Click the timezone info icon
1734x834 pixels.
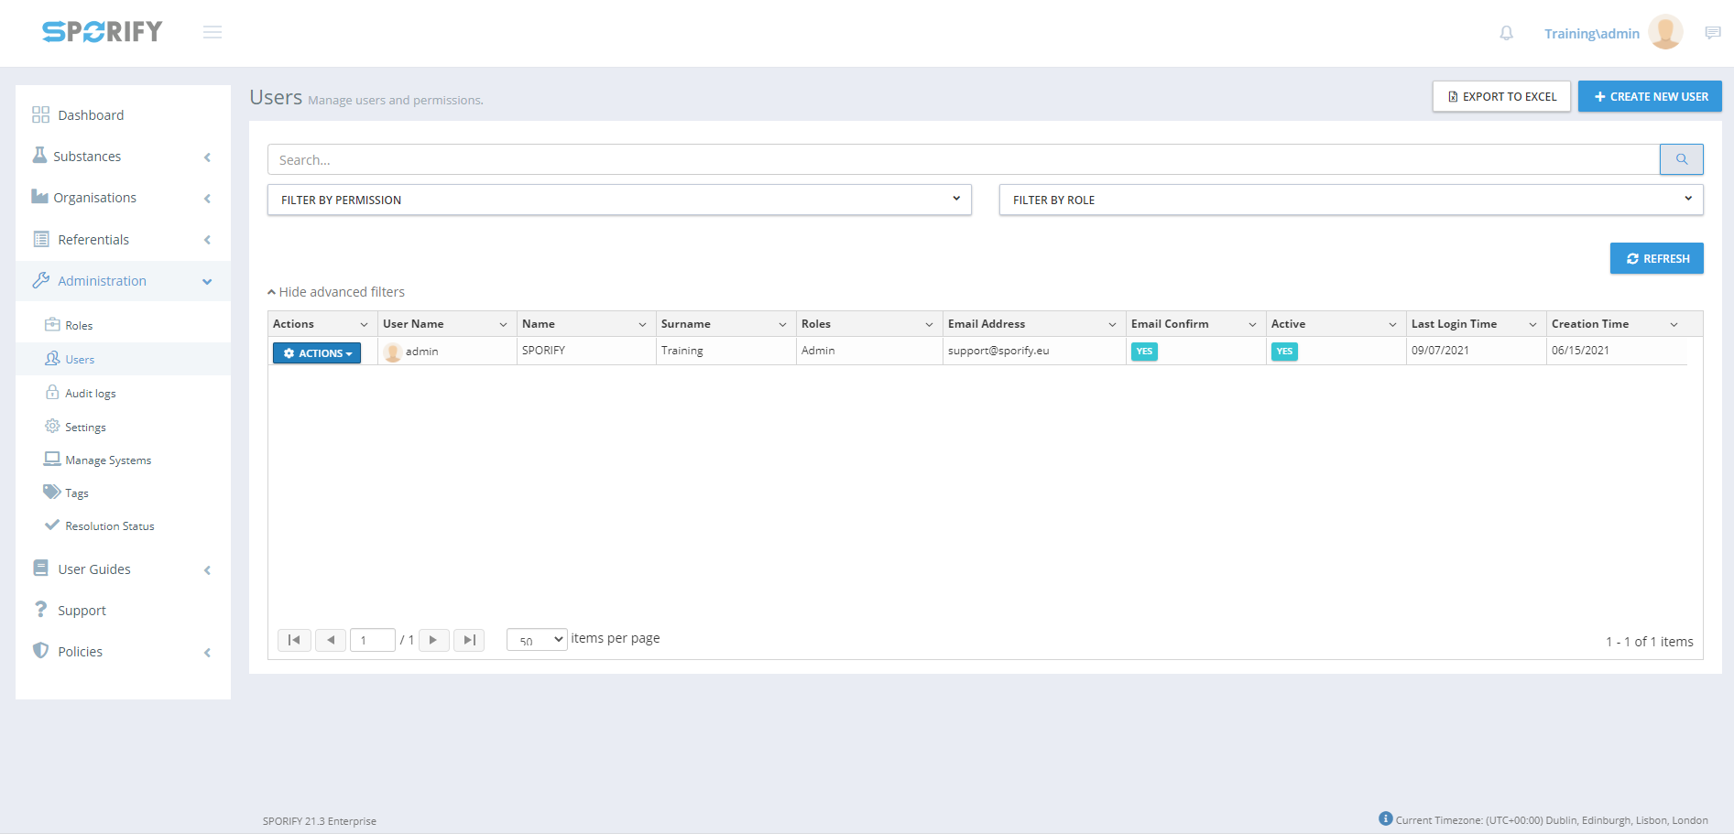1385,818
